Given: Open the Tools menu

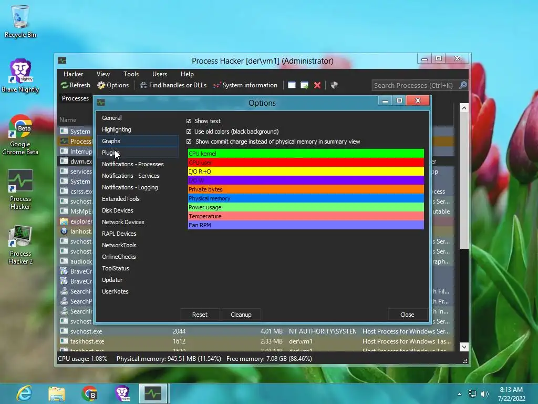Looking at the screenshot, I should click(x=131, y=74).
